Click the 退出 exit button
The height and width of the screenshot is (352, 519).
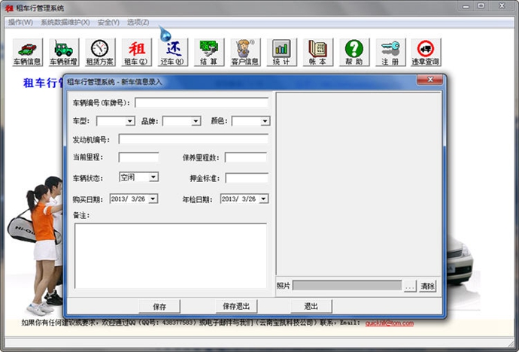point(311,307)
